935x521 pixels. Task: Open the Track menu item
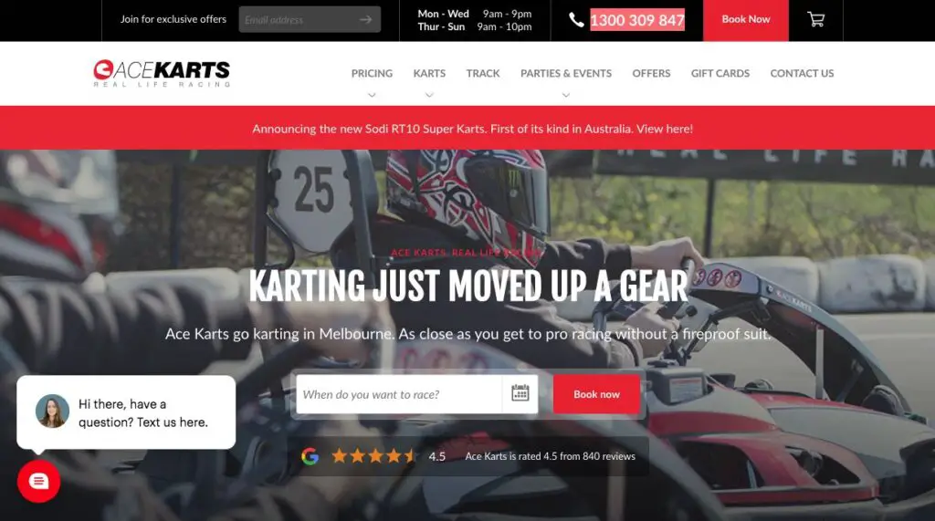[483, 73]
